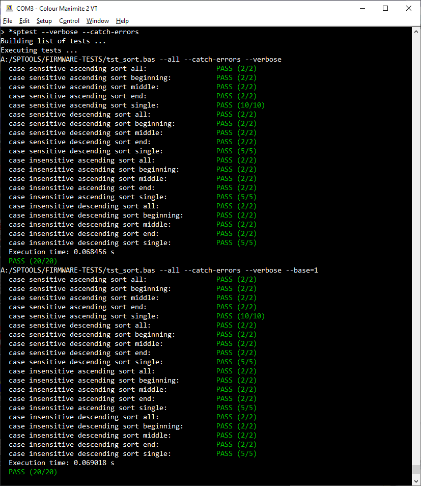Open the Help menu

[122, 21]
